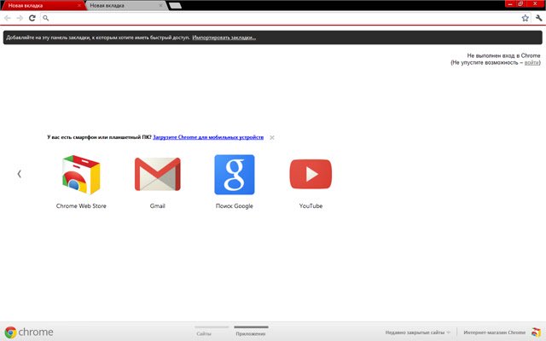Open the Загрузите Chrome для мобильных устройств link
546x341 pixels.
208,137
